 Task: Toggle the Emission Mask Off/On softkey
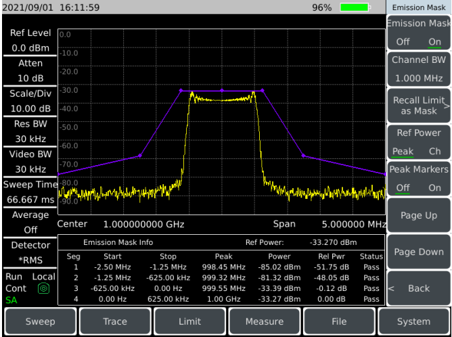pyautogui.click(x=419, y=32)
